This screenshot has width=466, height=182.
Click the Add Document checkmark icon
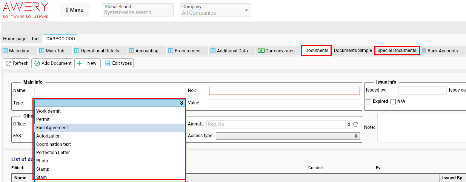[37, 63]
